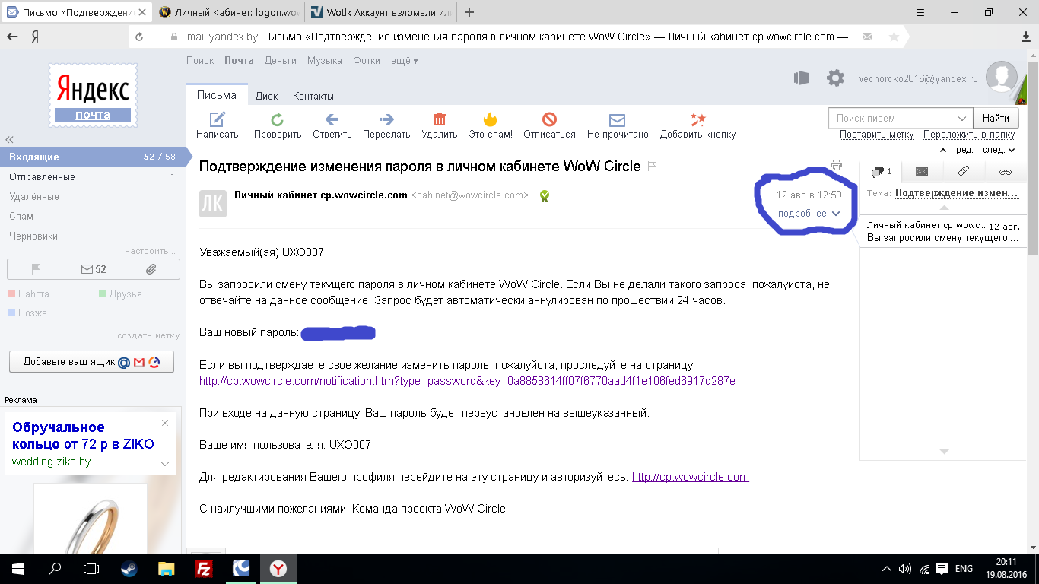Click the Написать compose icon
Viewport: 1039px width, 584px height.
[218, 119]
